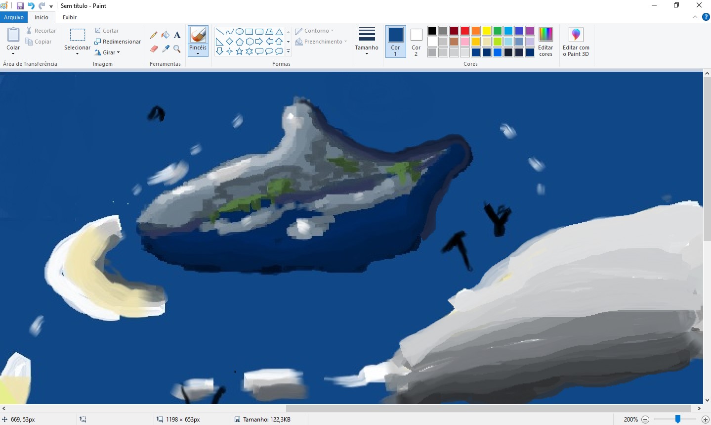Choose the straight line shape
711x425 pixels.
(x=219, y=31)
